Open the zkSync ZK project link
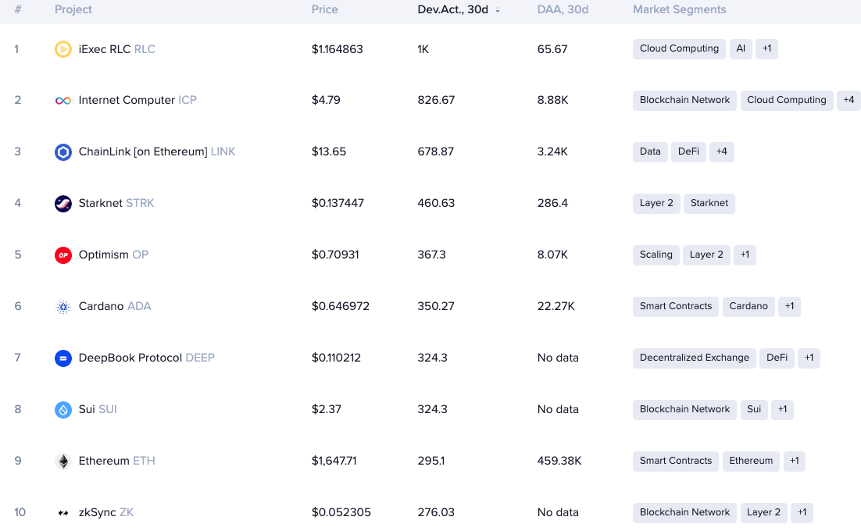The width and height of the screenshot is (861, 531). 106,513
